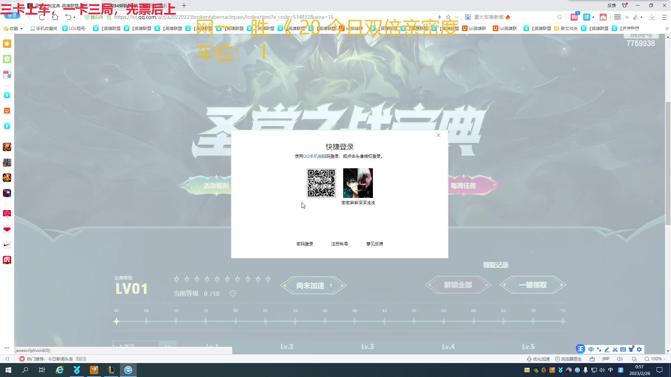Mute the page with the status bar speaker icon

[620, 359]
